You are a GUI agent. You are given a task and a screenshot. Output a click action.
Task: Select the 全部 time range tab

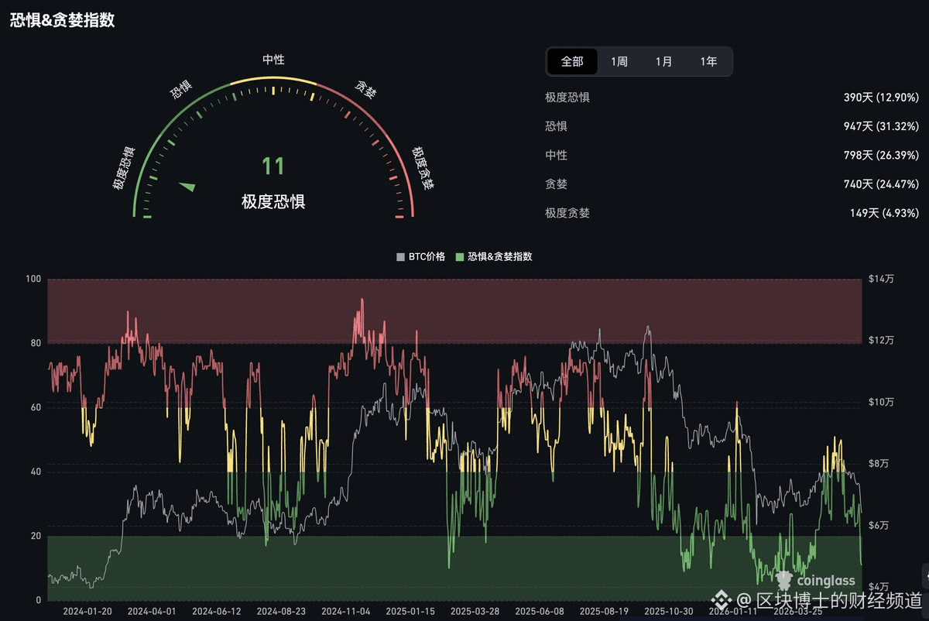(572, 62)
